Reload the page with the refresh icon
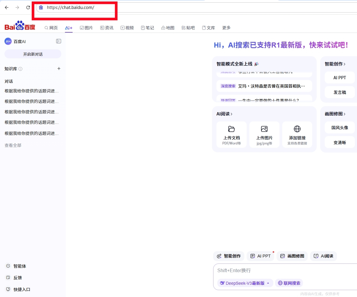This screenshot has height=297, width=357. pos(28,7)
